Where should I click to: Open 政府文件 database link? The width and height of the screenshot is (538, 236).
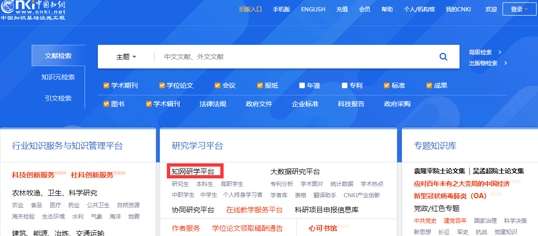[x=259, y=104]
